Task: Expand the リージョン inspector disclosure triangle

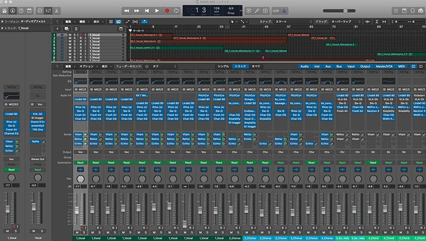Action: [3, 21]
